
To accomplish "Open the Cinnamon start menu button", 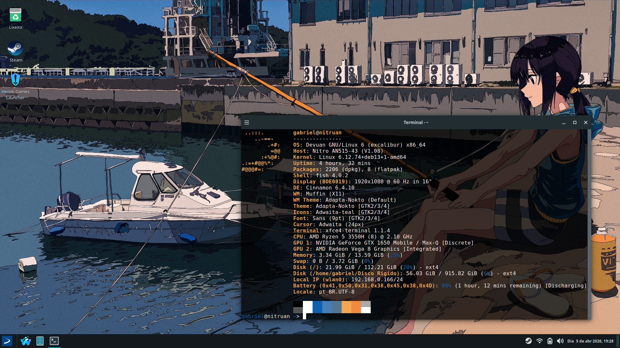I will click(7, 341).
